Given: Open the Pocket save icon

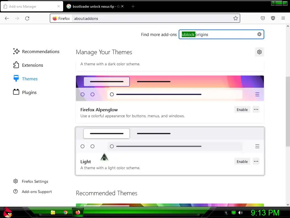Looking at the screenshot, I should pyautogui.click(x=263, y=18).
